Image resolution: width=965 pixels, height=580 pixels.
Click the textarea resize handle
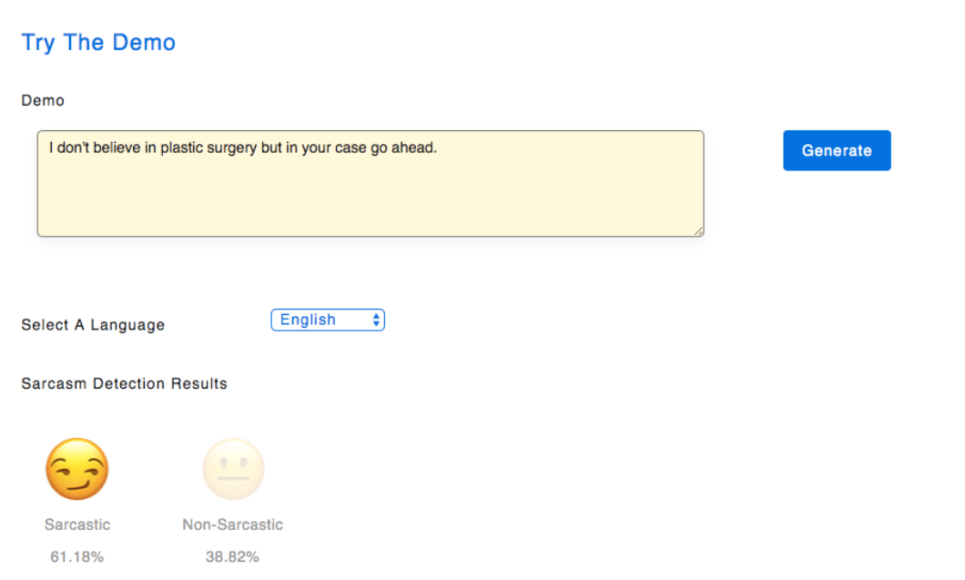pos(699,230)
